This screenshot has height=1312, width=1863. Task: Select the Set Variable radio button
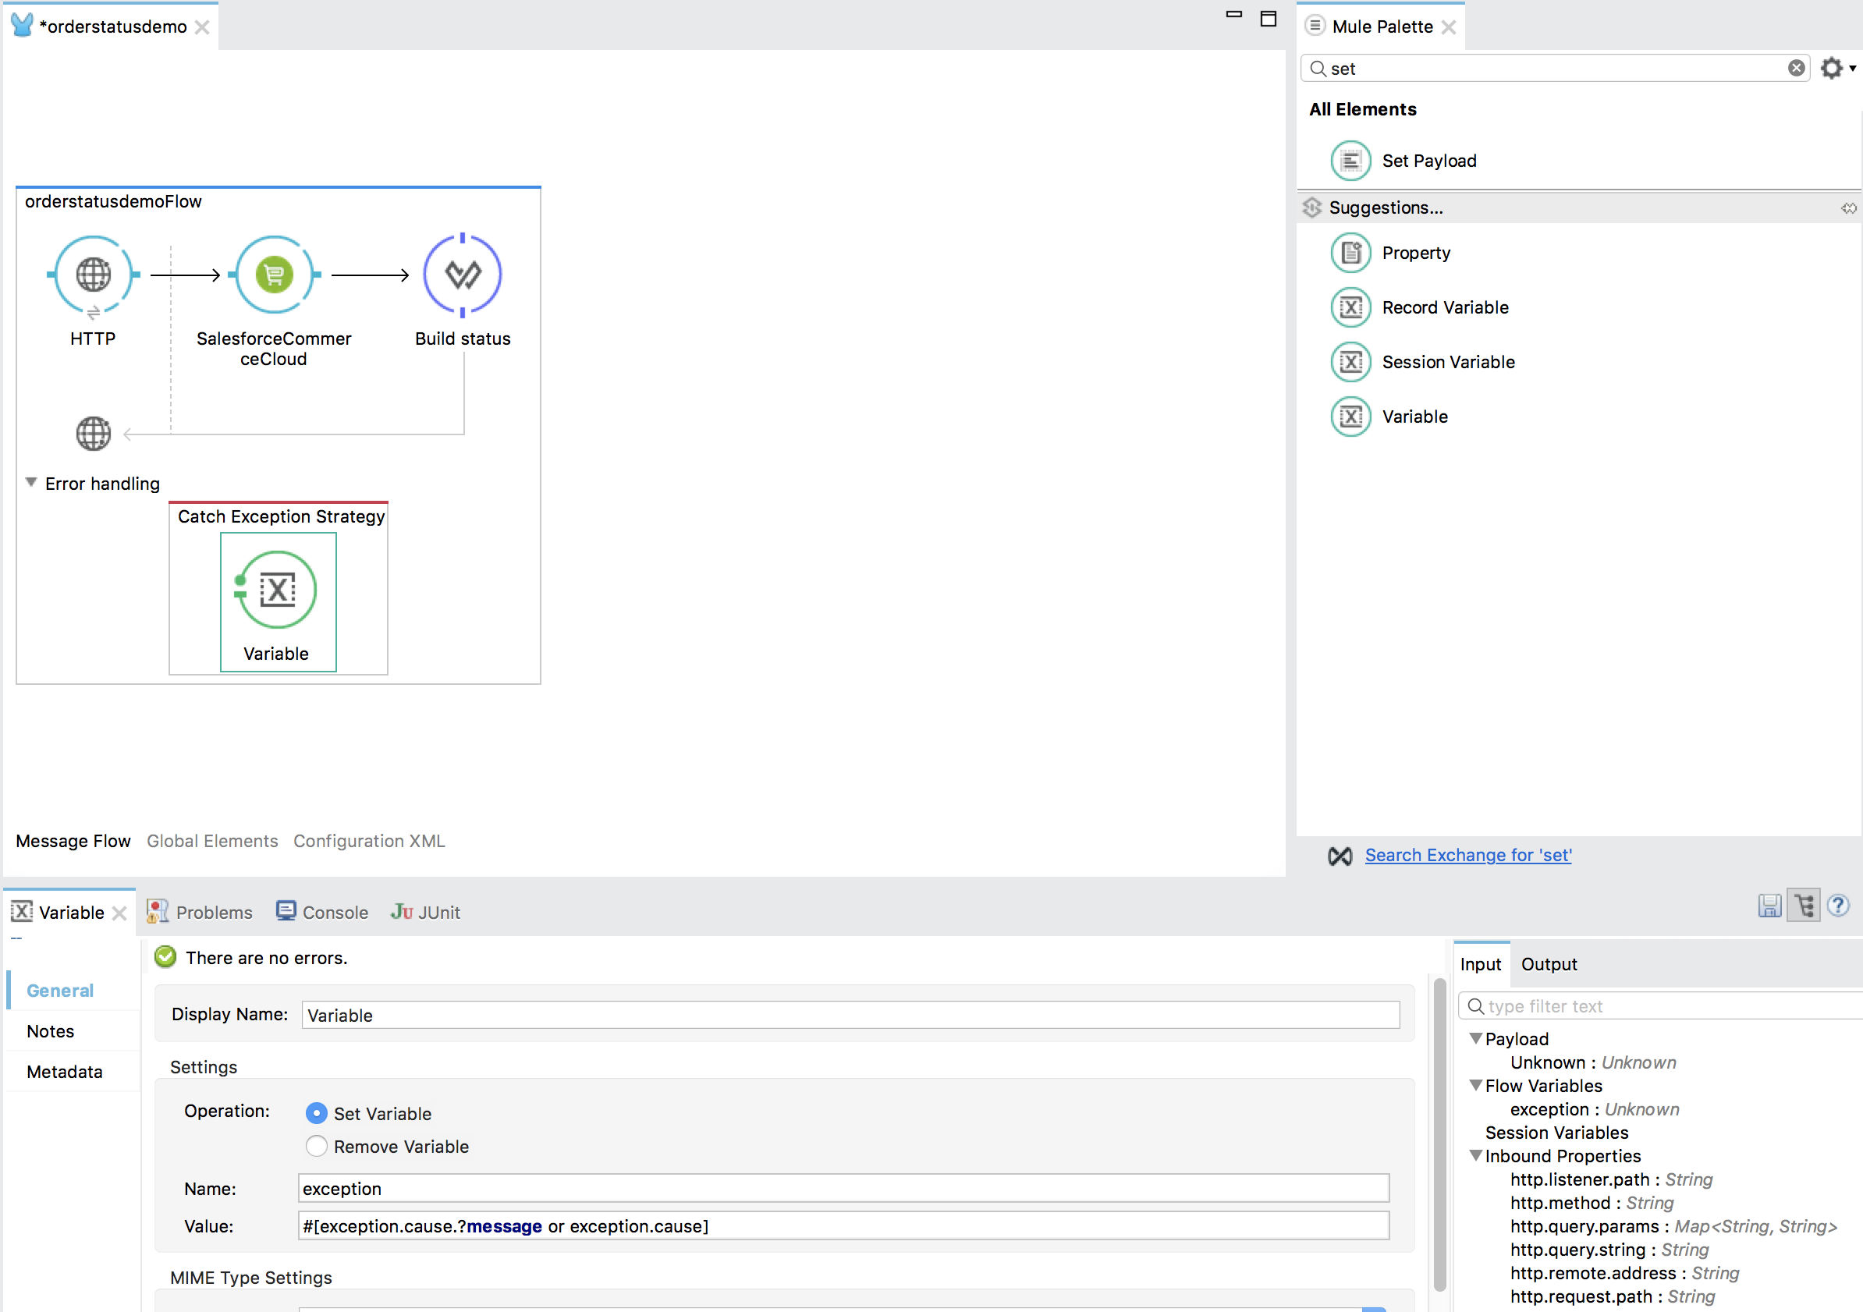(x=314, y=1112)
